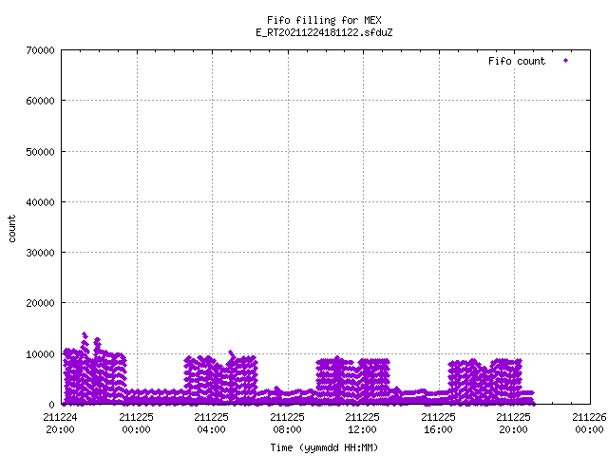Click the x-axis tick '211225 04:00'

coord(211,424)
